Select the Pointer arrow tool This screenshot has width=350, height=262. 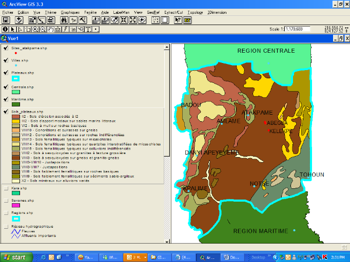pyautogui.click(x=13, y=29)
